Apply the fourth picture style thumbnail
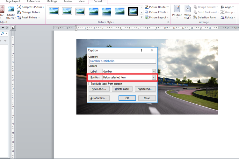Screen dimensions: 239x159 (93, 11)
